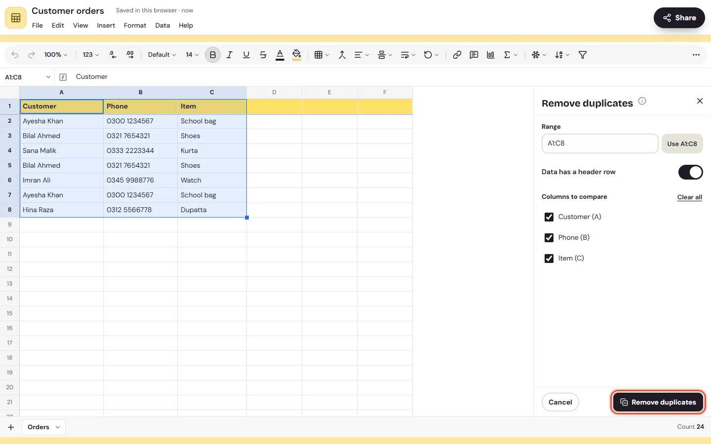Click the filter funnel icon

pos(583,55)
